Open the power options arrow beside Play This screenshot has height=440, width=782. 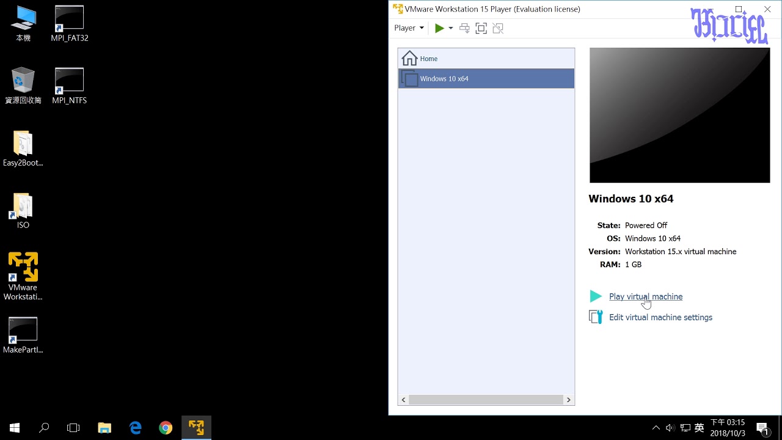451,28
